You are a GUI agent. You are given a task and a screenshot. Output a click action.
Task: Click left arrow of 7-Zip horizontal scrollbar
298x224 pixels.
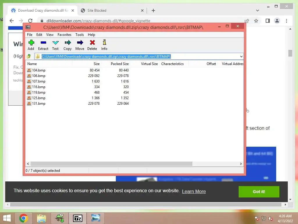pos(28,164)
